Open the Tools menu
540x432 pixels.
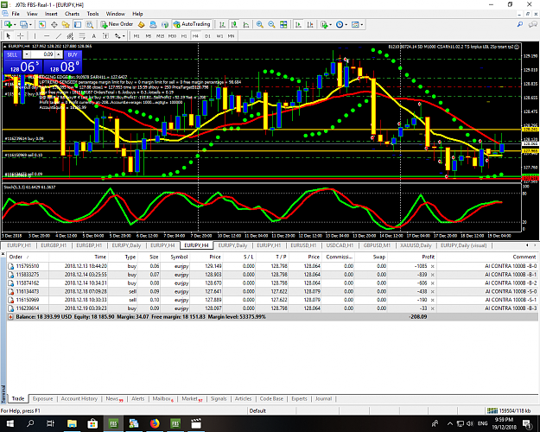coord(92,14)
